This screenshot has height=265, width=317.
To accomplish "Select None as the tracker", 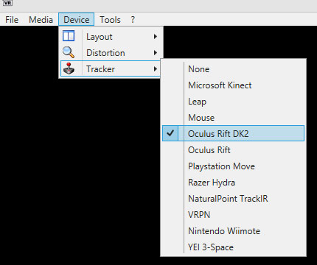I will coord(233,69).
